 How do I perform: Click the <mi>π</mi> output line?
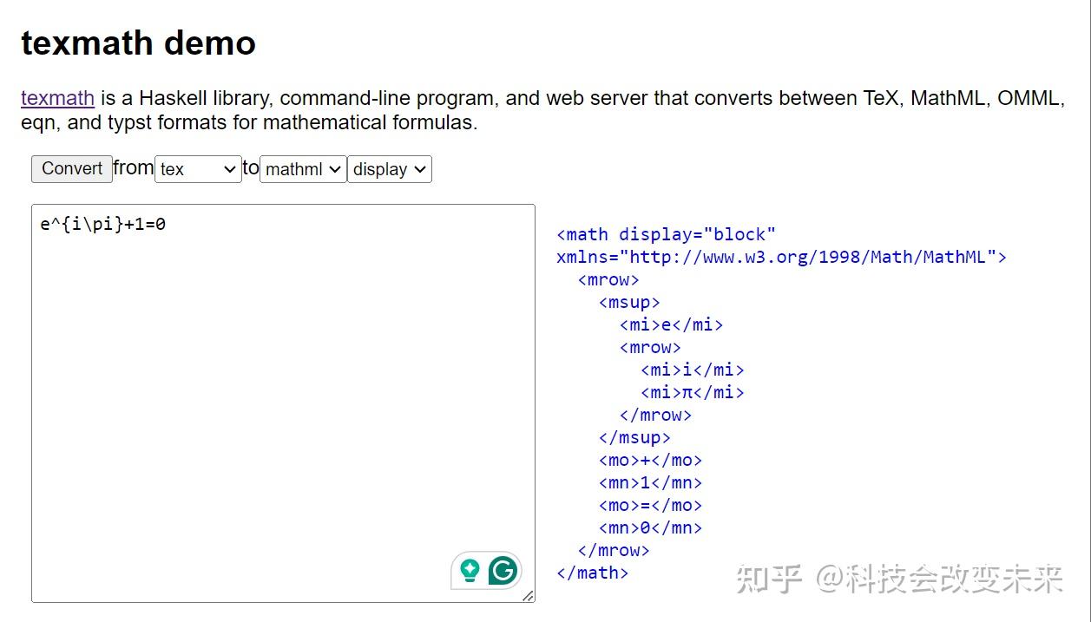[x=692, y=392]
